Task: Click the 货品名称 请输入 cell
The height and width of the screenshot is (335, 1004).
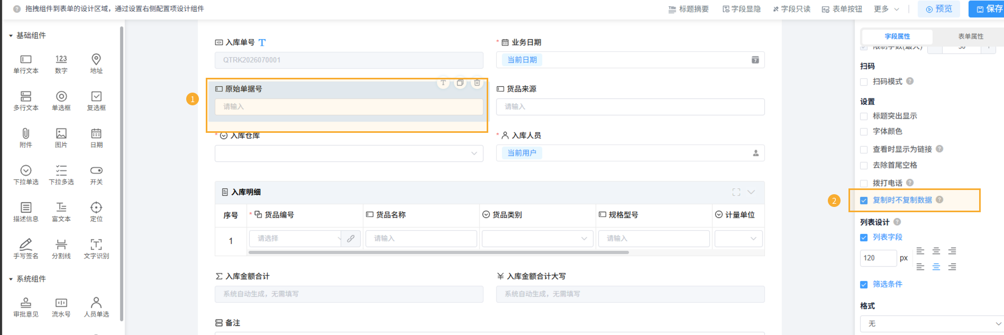Action: (421, 239)
